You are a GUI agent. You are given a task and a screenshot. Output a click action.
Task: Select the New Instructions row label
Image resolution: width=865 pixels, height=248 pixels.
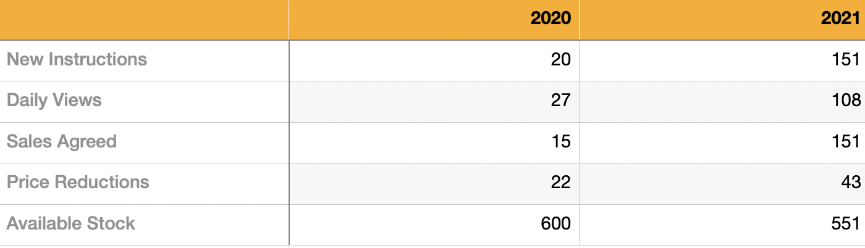pyautogui.click(x=77, y=60)
